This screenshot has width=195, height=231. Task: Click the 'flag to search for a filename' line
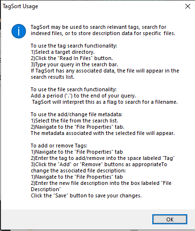point(105,102)
